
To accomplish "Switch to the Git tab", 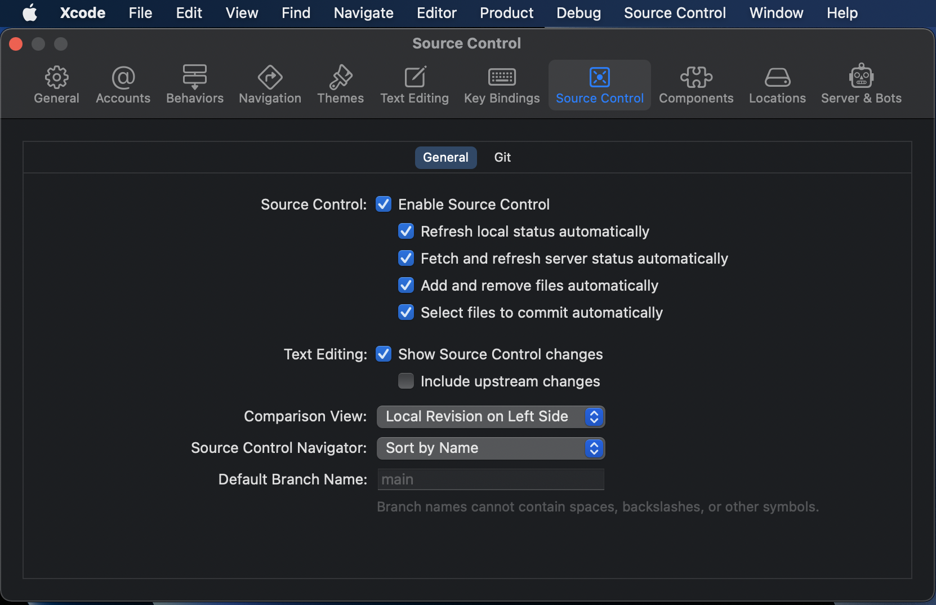I will coord(502,158).
